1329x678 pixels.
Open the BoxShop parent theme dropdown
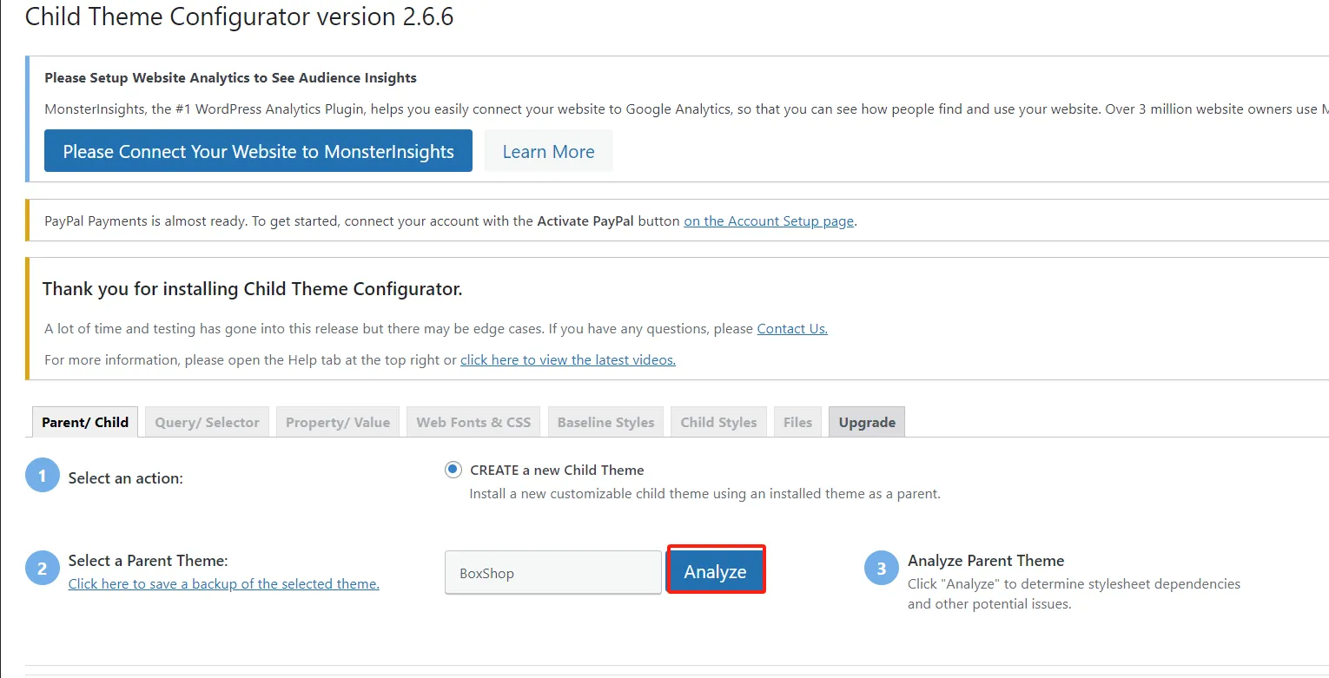[552, 572]
